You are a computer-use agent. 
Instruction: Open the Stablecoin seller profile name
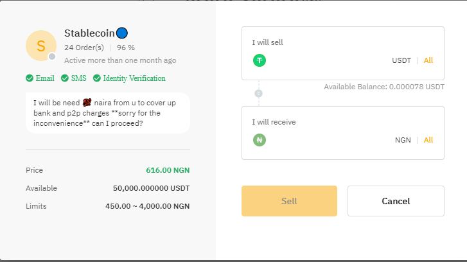[89, 33]
